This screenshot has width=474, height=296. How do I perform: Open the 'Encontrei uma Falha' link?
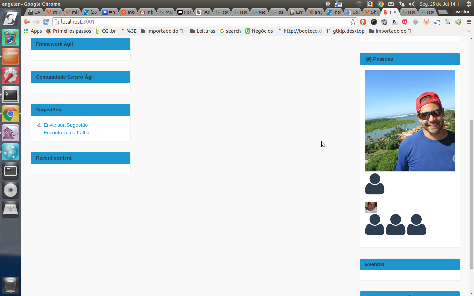[66, 133]
